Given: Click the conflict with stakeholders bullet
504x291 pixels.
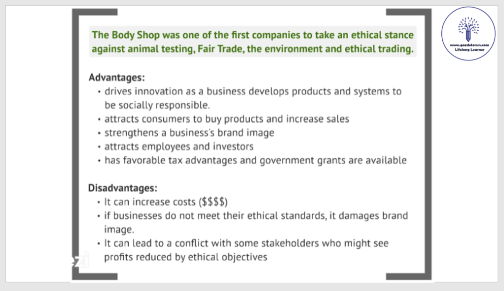Looking at the screenshot, I should point(247,243).
